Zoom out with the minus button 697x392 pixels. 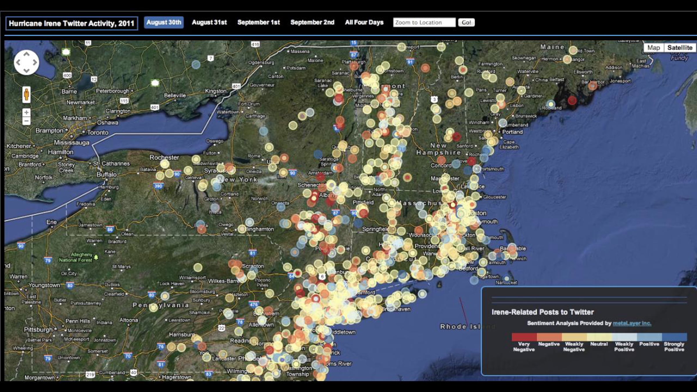pyautogui.click(x=26, y=121)
